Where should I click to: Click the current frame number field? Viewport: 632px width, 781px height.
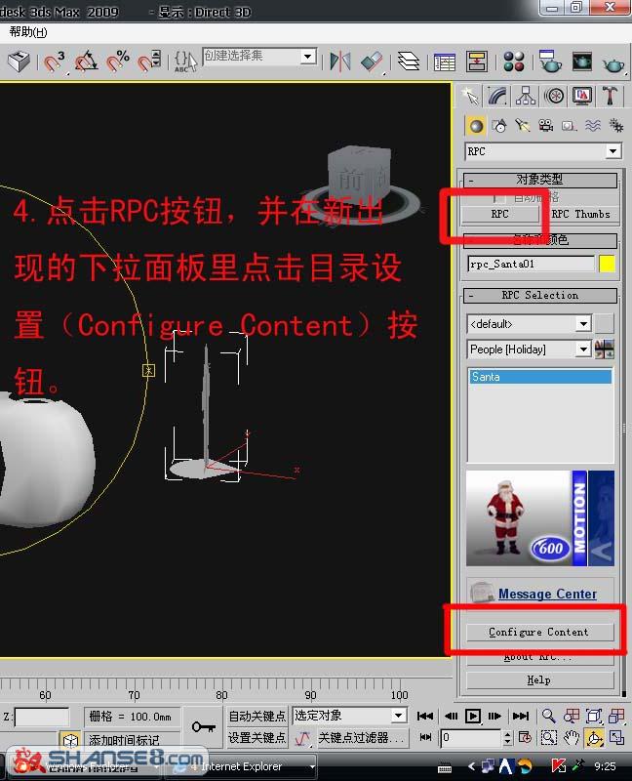coord(471,737)
